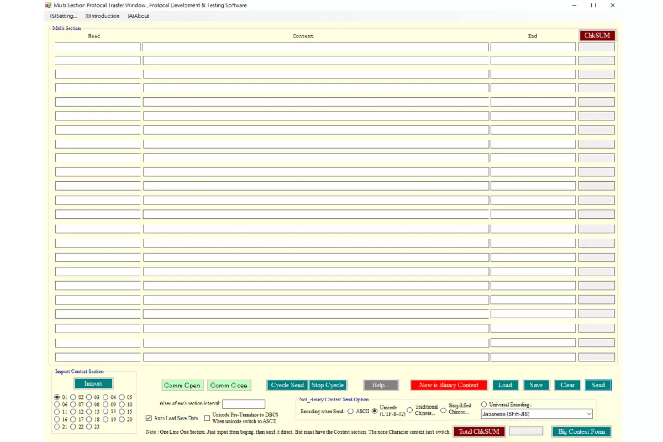663x442 pixels.
Task: Expand the Japanese (Shift-JIS) encoding dropdown
Action: (588, 414)
